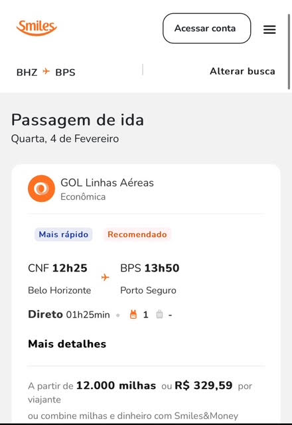Image resolution: width=292 pixels, height=425 pixels.
Task: Click the orange airplane icon between BHZ and BPS
Action: pyautogui.click(x=46, y=72)
